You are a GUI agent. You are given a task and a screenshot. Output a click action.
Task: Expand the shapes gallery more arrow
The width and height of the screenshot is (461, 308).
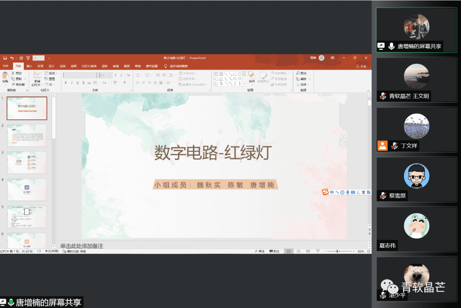244,84
